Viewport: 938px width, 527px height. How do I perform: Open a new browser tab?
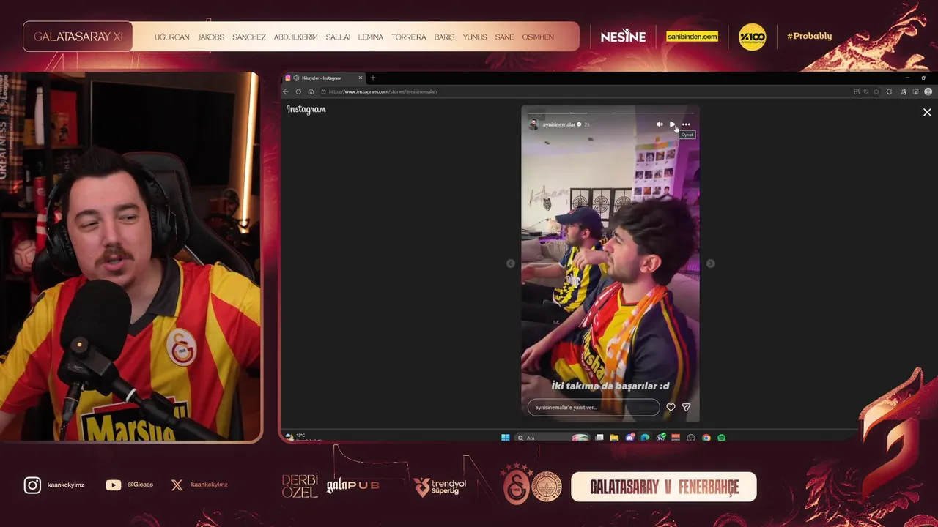pyautogui.click(x=372, y=78)
